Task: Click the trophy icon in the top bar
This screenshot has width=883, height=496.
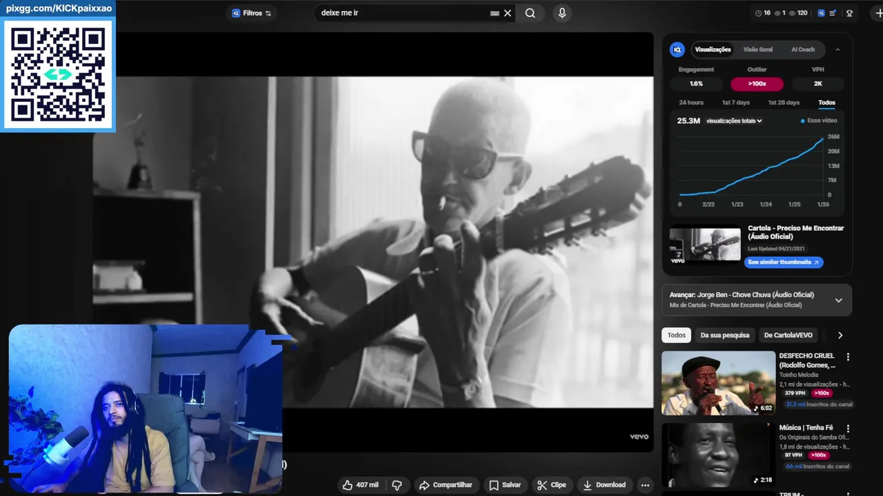Action: tap(849, 13)
